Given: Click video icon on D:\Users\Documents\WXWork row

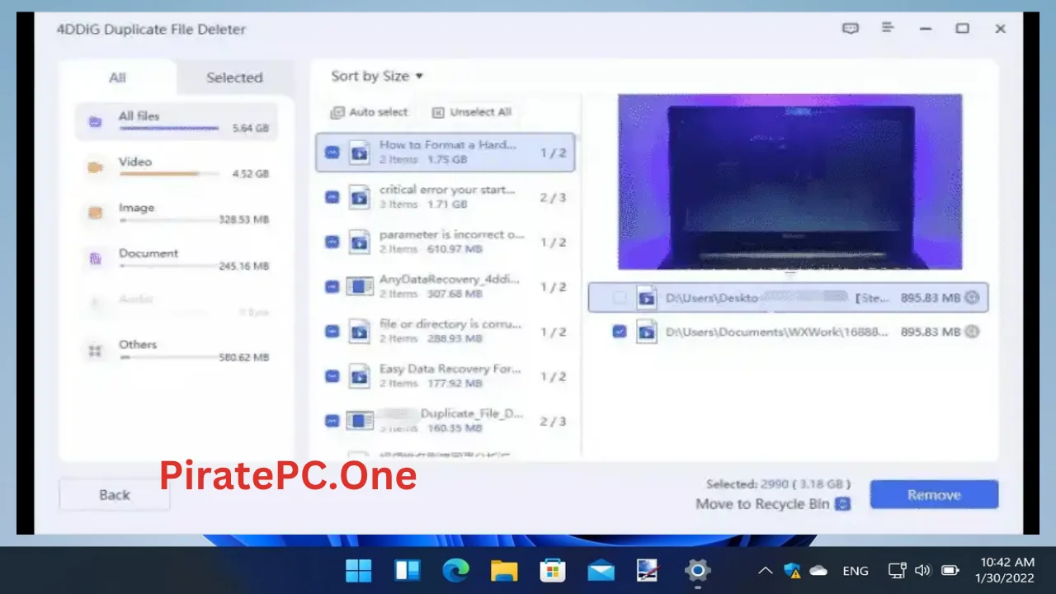Looking at the screenshot, I should 648,332.
